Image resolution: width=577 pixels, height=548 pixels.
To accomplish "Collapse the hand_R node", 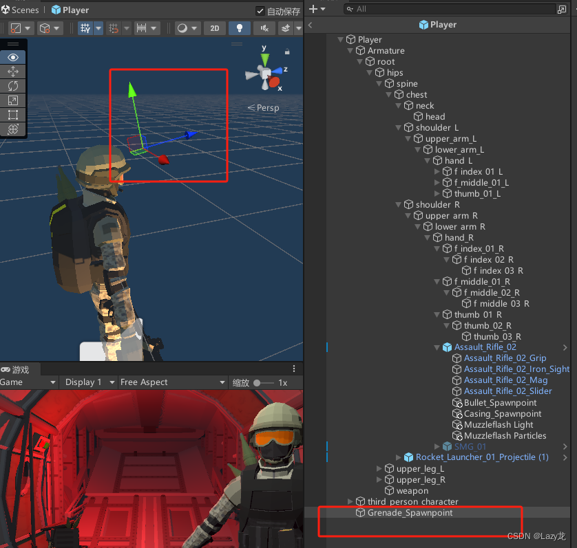I will [427, 238].
